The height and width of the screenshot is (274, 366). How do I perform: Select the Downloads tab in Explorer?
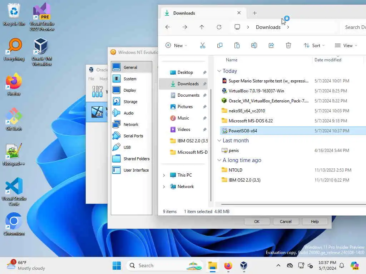(203, 13)
